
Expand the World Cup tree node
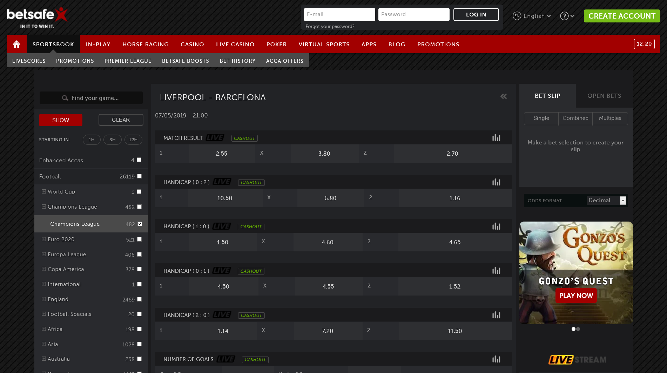pyautogui.click(x=44, y=191)
